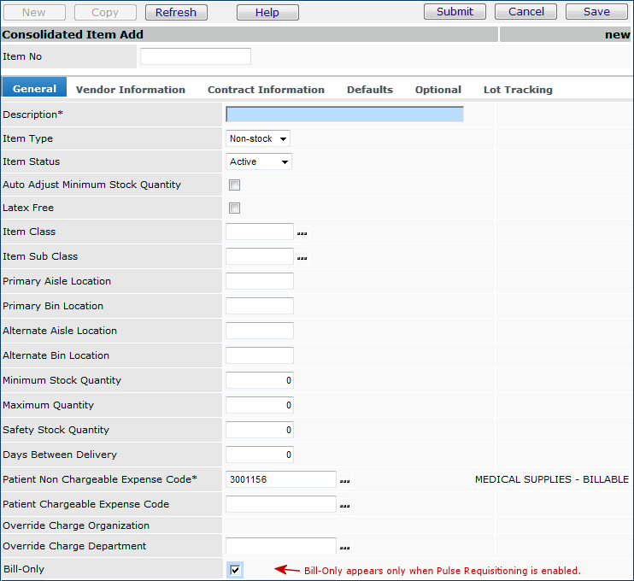
Task: Focus the Description text field
Action: (x=344, y=114)
